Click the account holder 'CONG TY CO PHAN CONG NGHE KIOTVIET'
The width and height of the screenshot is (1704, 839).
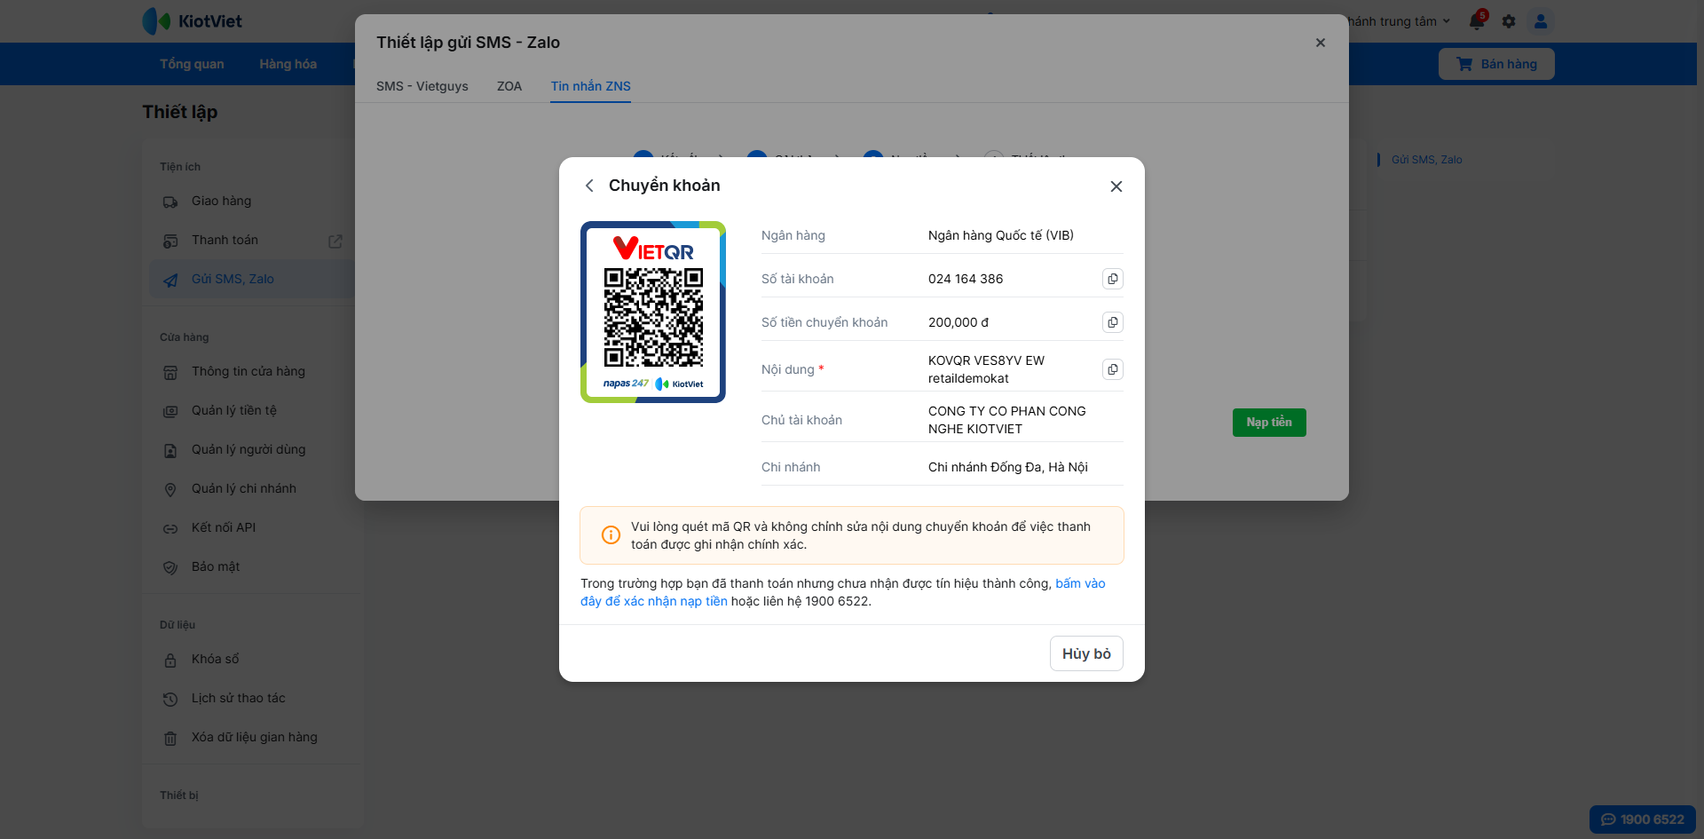(1007, 420)
